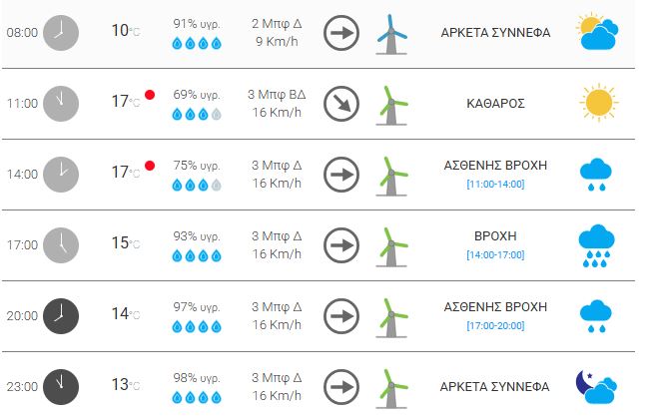Click the clear sun icon at 11:00
The width and height of the screenshot is (653, 417).
pyautogui.click(x=598, y=103)
